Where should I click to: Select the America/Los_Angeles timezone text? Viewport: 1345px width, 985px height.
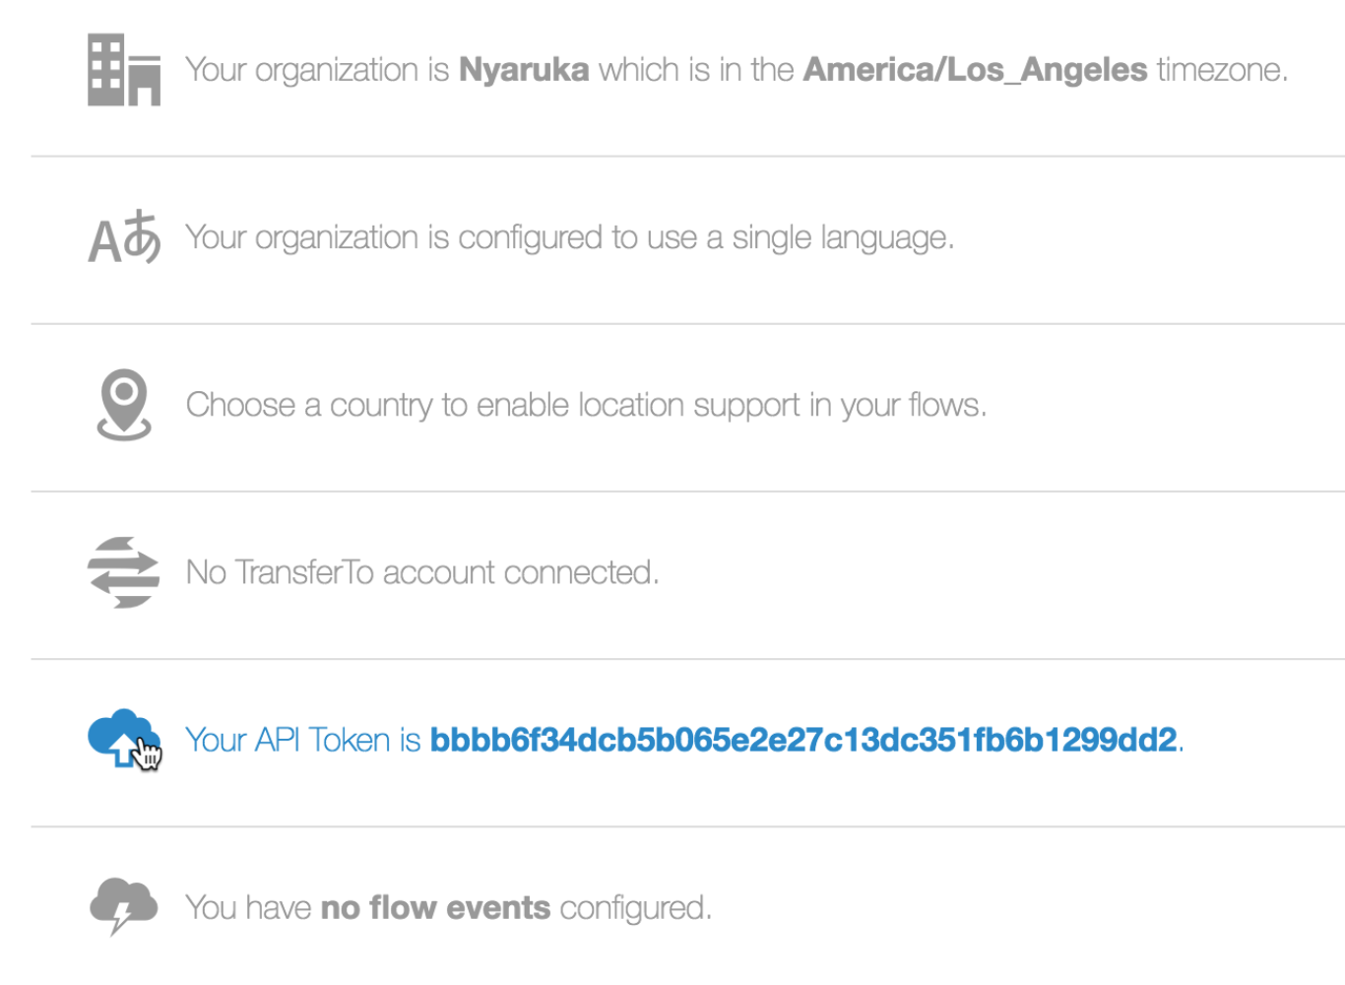click(x=975, y=70)
